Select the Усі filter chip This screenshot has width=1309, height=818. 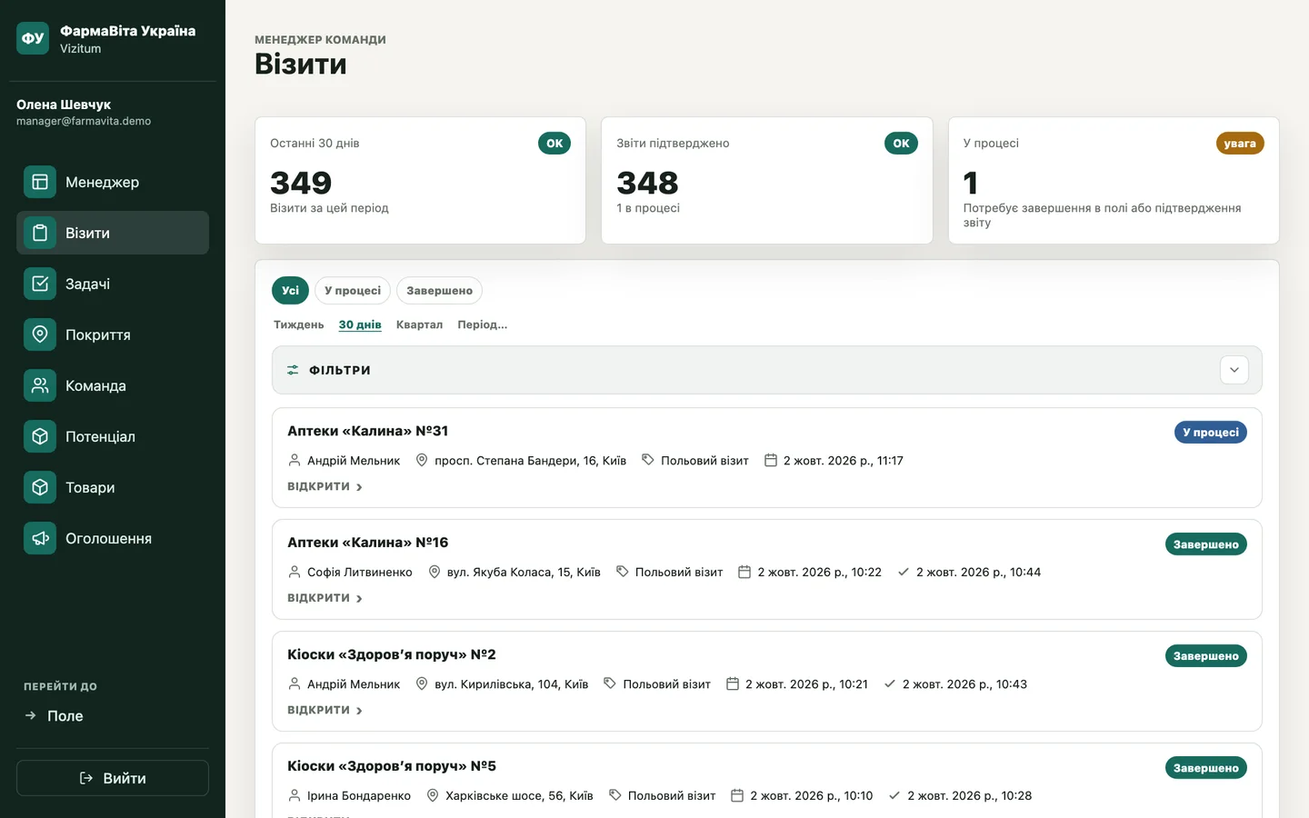290,291
